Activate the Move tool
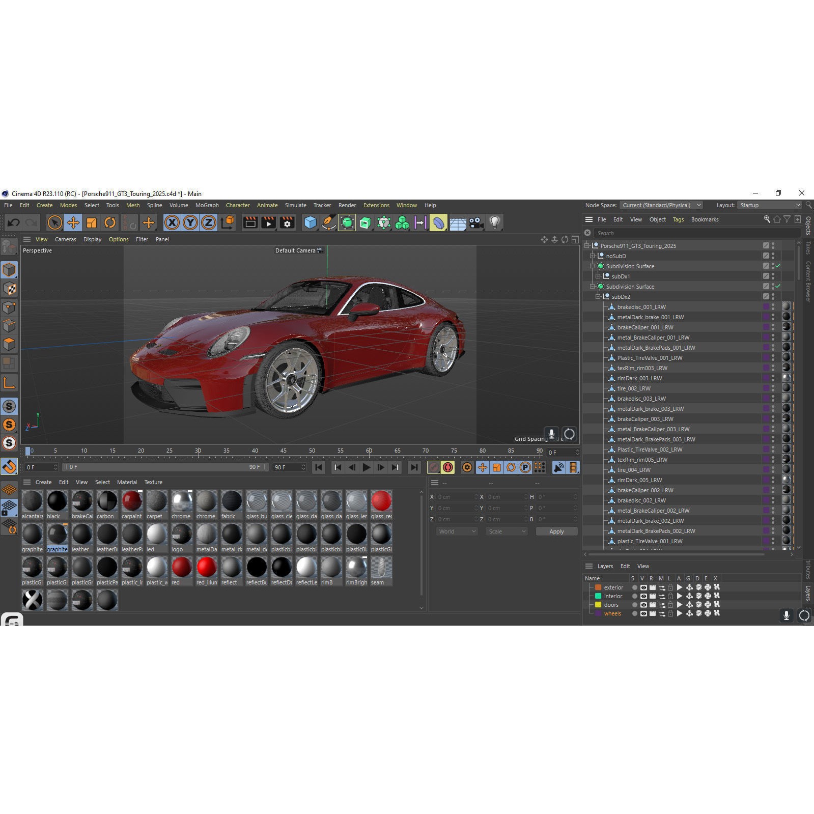Screen dimensions: 814x814 (x=73, y=222)
